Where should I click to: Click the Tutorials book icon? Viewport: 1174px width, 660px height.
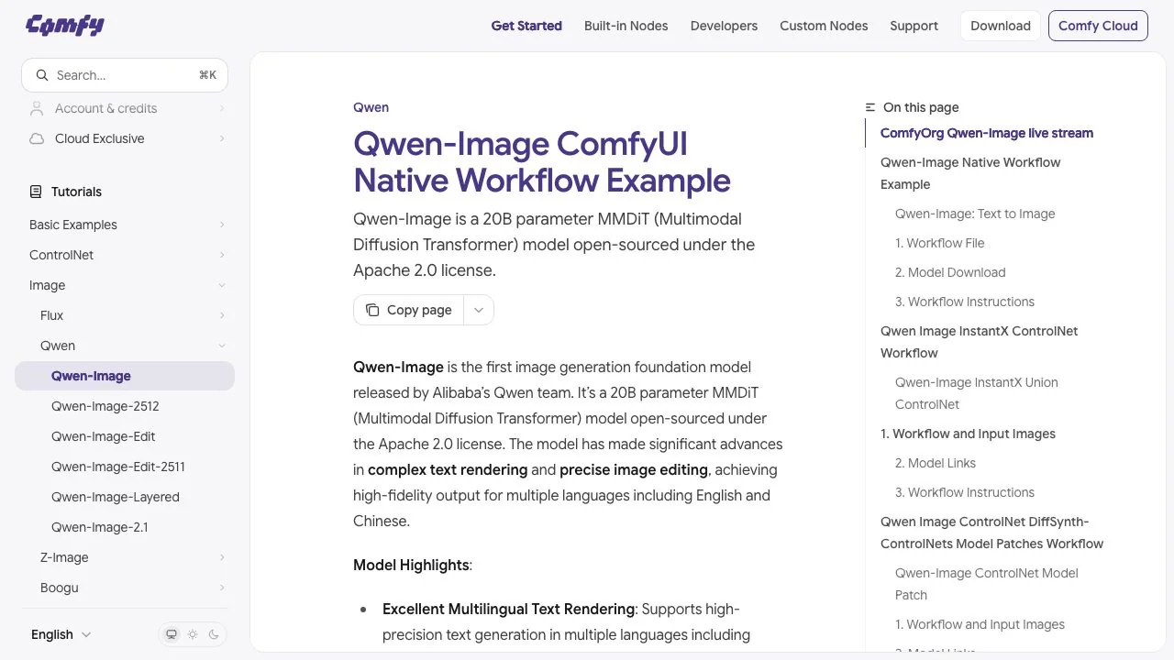pyautogui.click(x=36, y=192)
